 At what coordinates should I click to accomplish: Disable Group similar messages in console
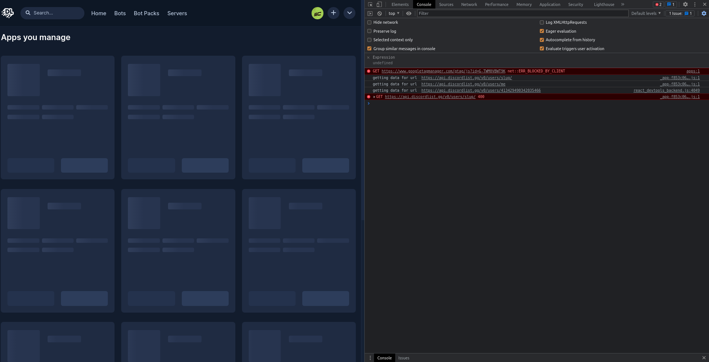click(x=369, y=48)
